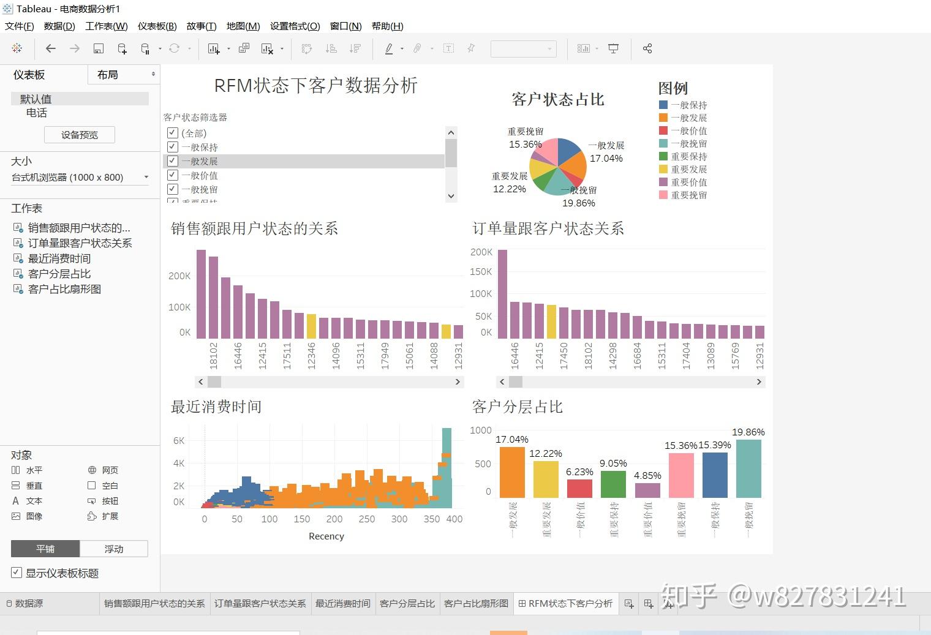Click the New worksheet chart icon
The height and width of the screenshot is (635, 931).
coord(214,48)
